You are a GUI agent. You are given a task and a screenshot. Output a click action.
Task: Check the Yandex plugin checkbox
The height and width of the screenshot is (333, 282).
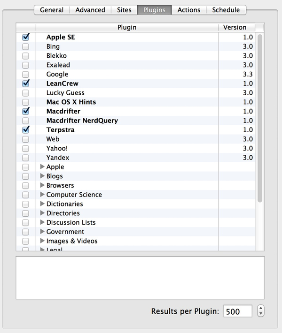25,158
